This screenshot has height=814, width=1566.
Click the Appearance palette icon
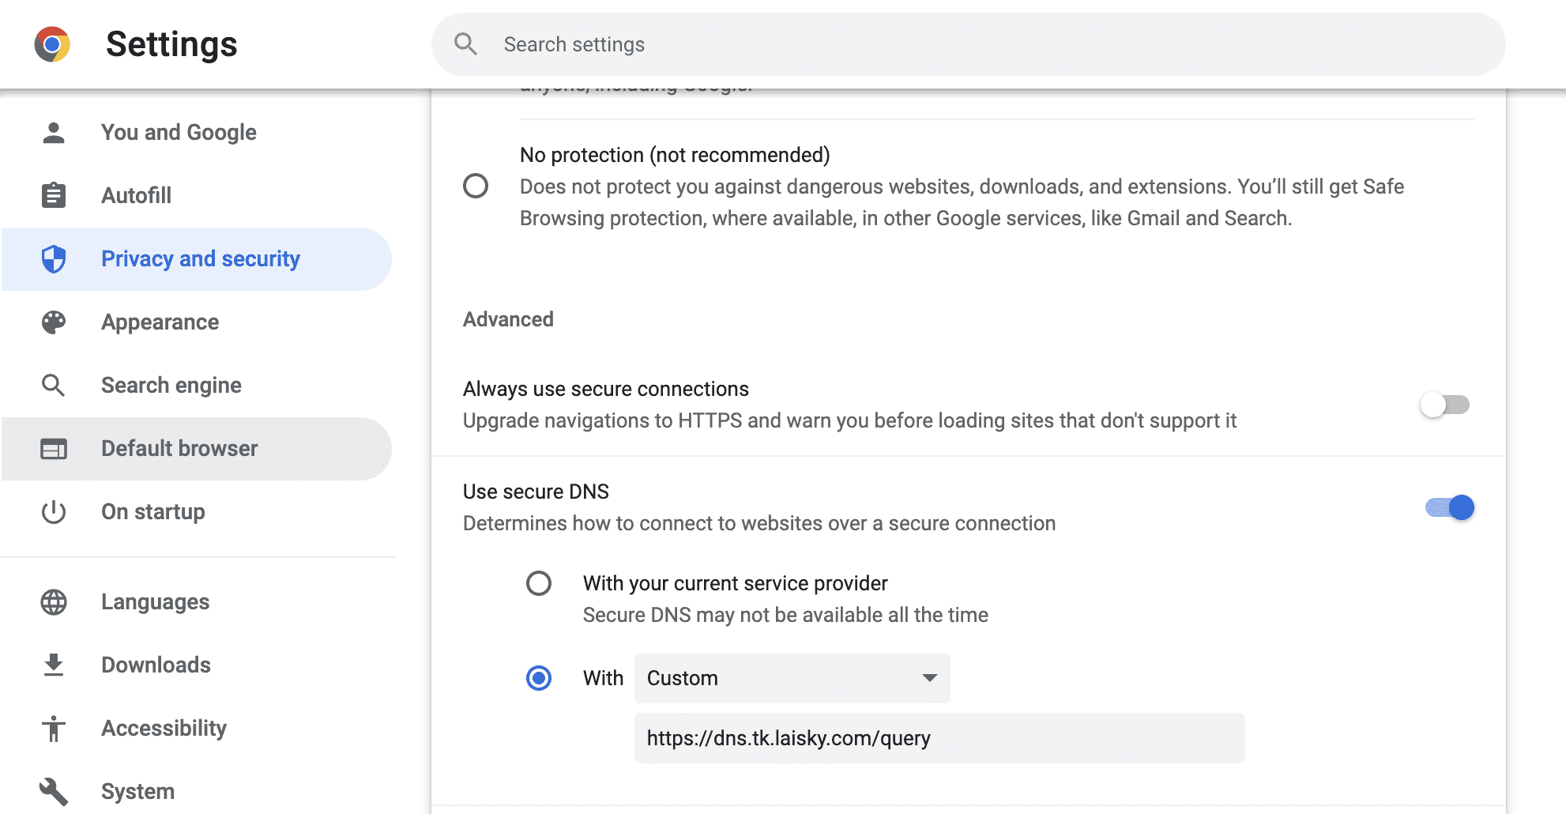tap(54, 322)
